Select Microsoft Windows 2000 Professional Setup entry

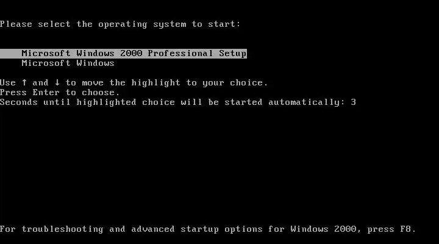[x=123, y=54]
